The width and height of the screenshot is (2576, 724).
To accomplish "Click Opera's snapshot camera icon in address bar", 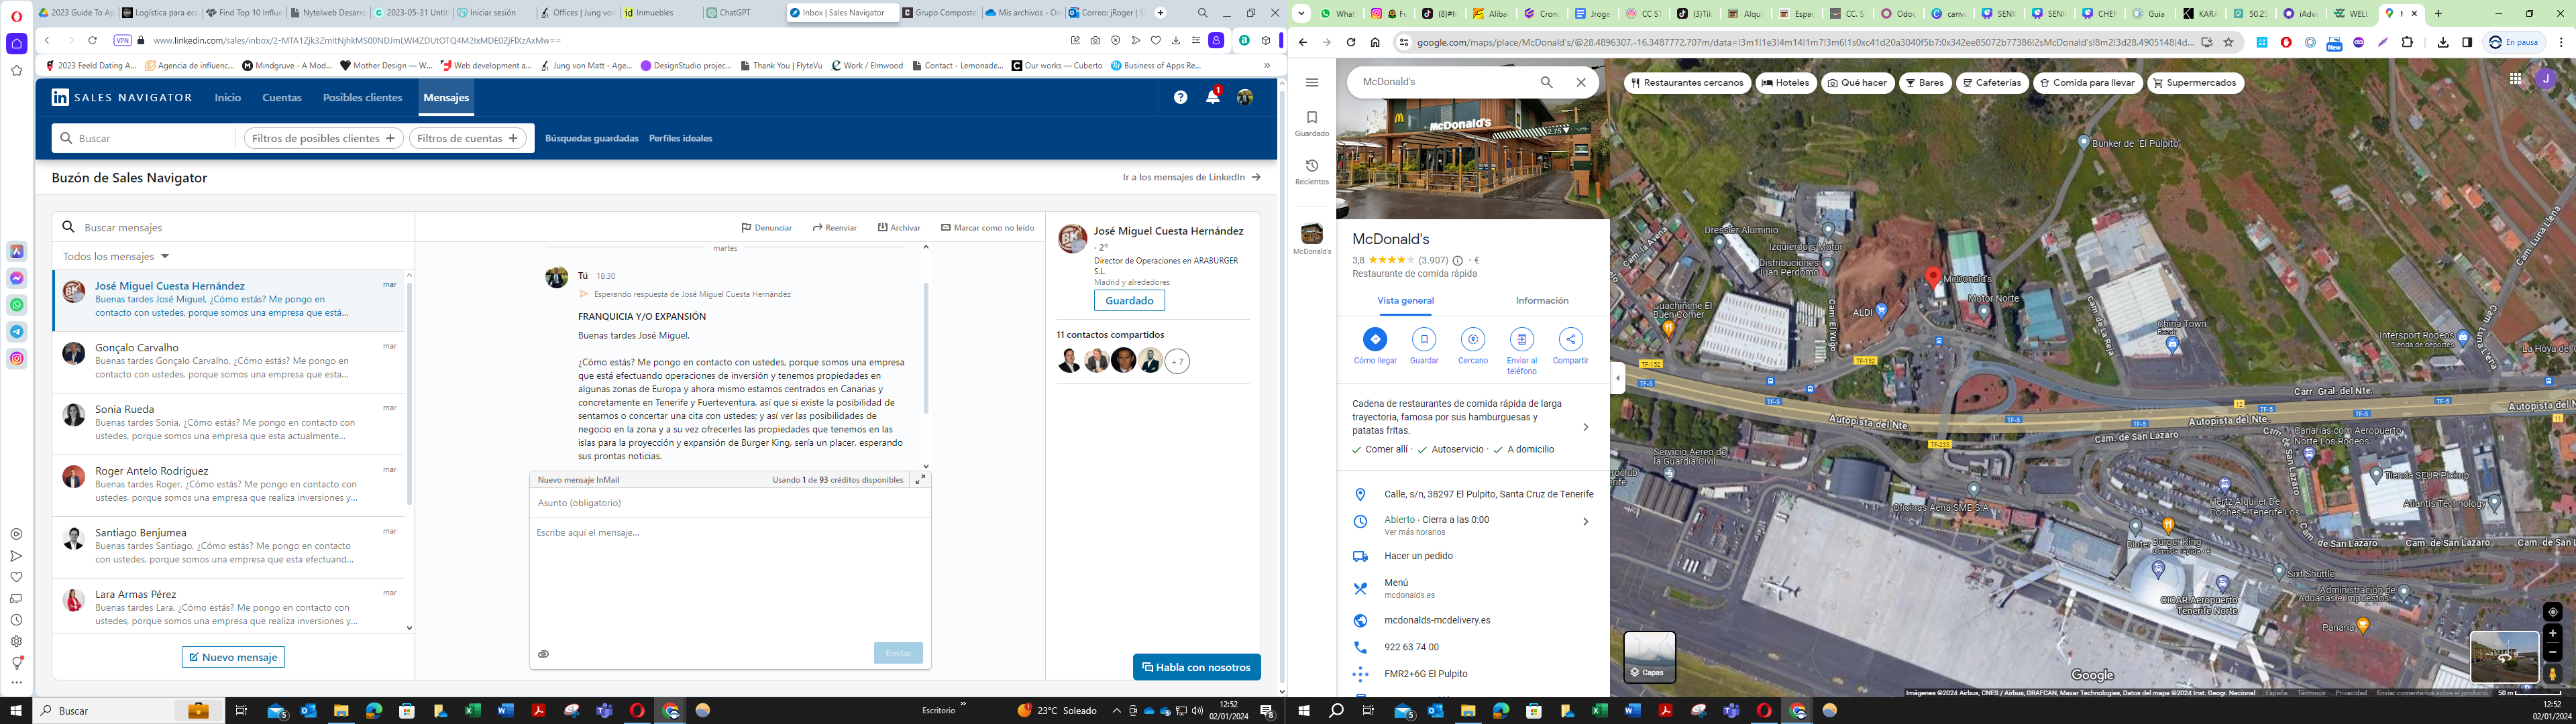I will 1095,41.
